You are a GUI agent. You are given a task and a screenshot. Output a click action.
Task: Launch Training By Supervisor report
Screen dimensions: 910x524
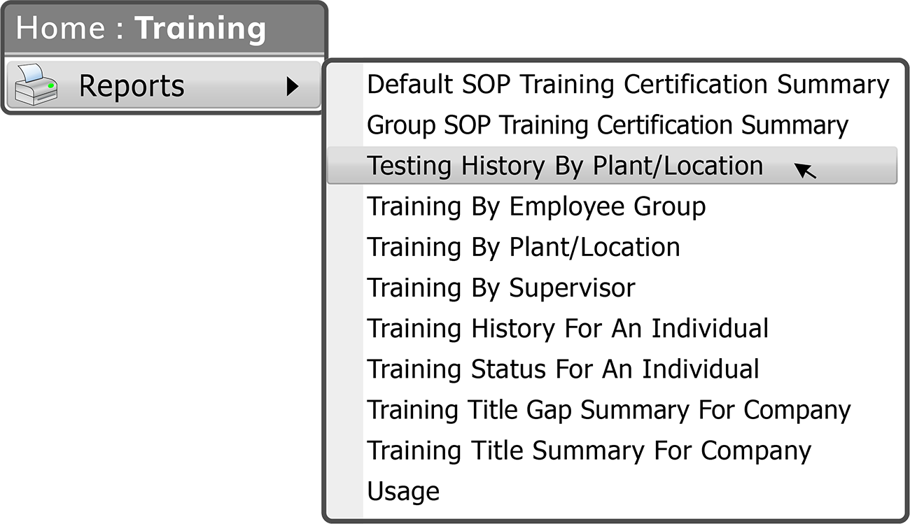click(501, 288)
